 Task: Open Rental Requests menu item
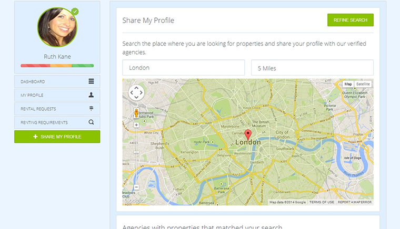point(57,109)
